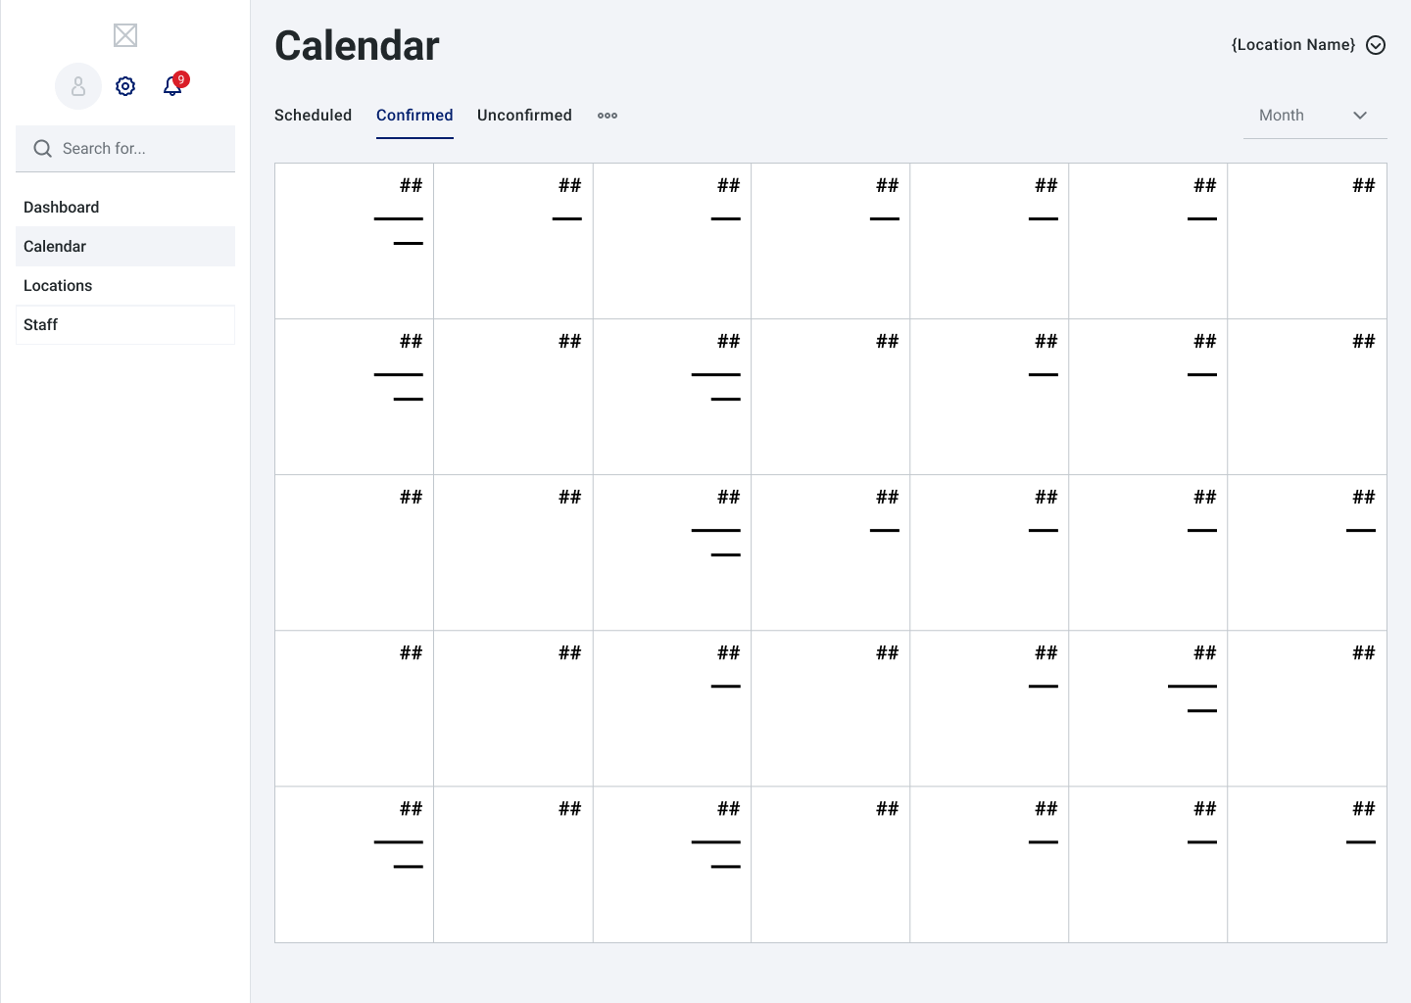
Task: Switch to the Scheduled tab
Action: [x=313, y=116]
